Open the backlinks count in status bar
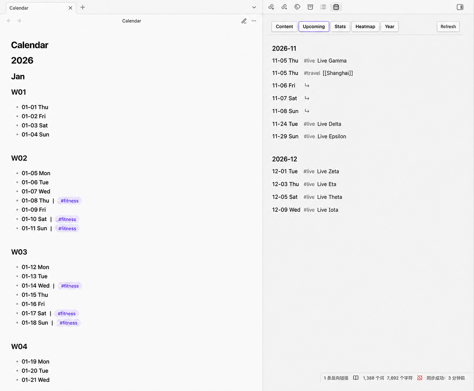This screenshot has height=391, width=474. point(336,378)
